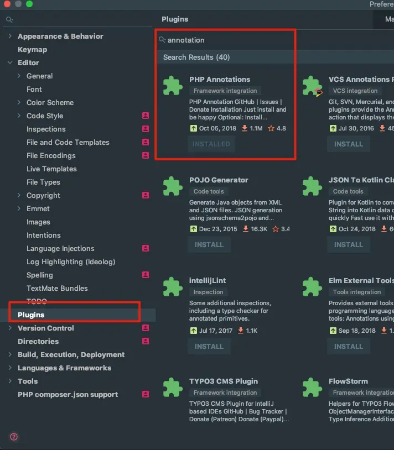This screenshot has width=394, height=450.
Task: Install the POJO Generator plugin
Action: click(x=209, y=244)
